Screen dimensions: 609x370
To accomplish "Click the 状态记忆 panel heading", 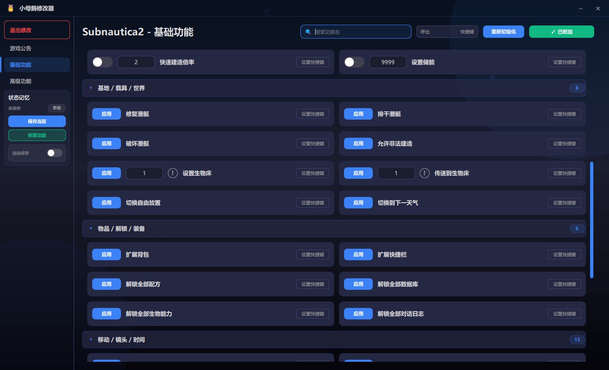I will tap(19, 97).
